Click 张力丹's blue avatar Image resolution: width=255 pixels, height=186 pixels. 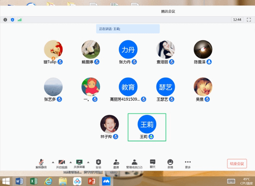pyautogui.click(x=128, y=50)
